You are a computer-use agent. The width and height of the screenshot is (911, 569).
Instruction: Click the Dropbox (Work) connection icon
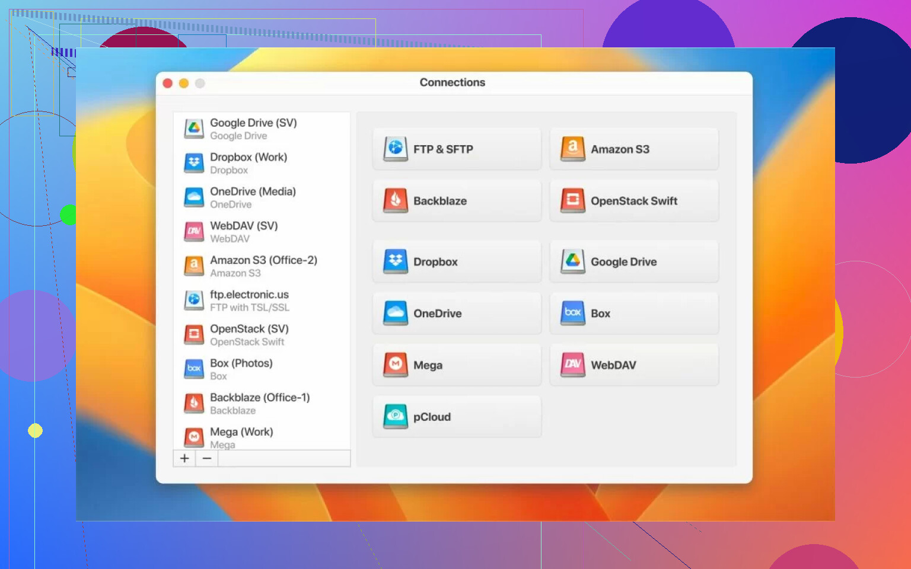[193, 163]
